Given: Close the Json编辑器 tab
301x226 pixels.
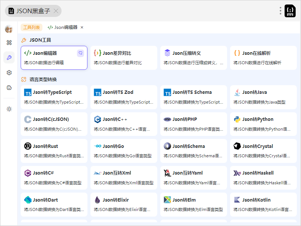Looking at the screenshot, I should [82, 27].
